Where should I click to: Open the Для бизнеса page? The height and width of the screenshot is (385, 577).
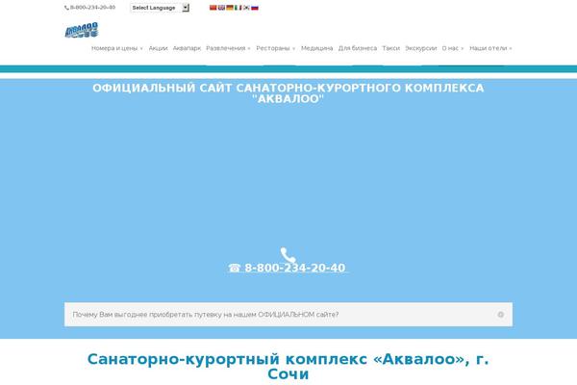pyautogui.click(x=358, y=48)
